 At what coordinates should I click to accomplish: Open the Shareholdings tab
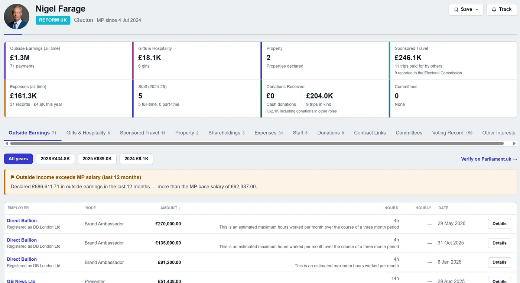(x=227, y=133)
